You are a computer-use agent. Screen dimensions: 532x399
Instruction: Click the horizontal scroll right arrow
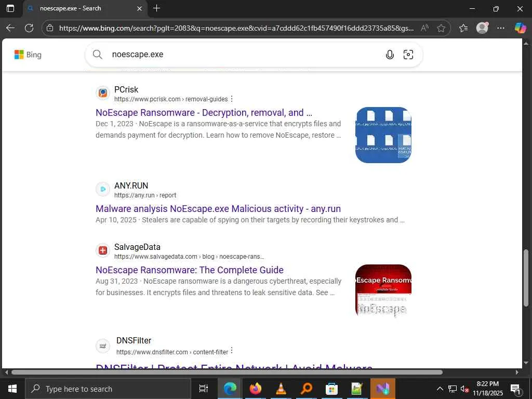coord(517,372)
